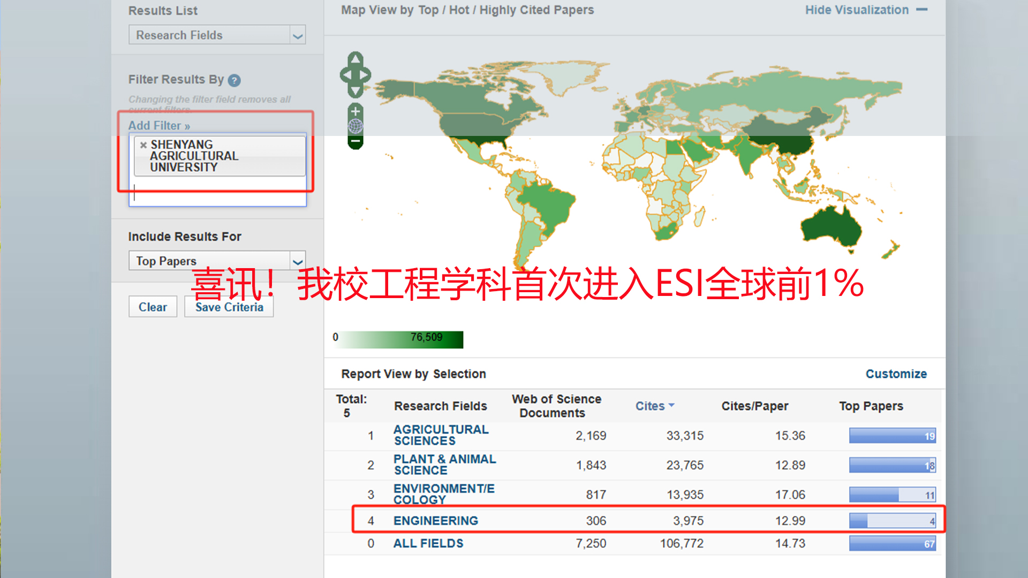Open the ENGINEERING research field link
The width and height of the screenshot is (1028, 578).
coord(435,521)
